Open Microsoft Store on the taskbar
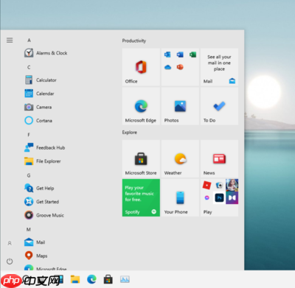 108,279
